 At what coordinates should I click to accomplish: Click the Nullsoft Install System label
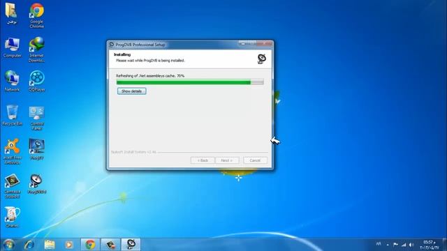(133, 152)
